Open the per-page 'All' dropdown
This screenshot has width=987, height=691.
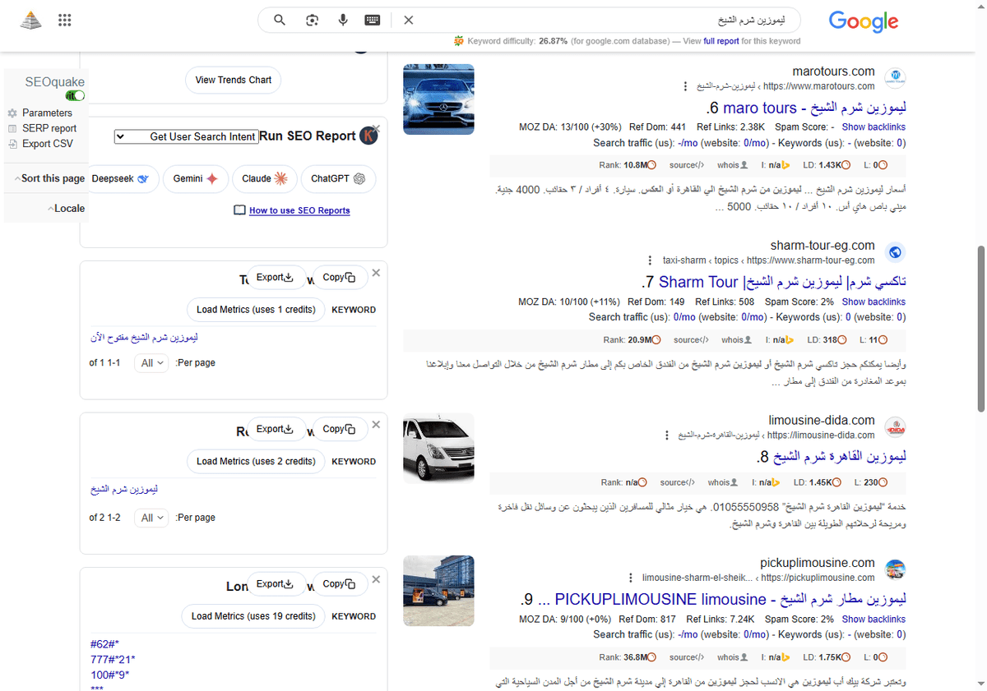(x=151, y=362)
